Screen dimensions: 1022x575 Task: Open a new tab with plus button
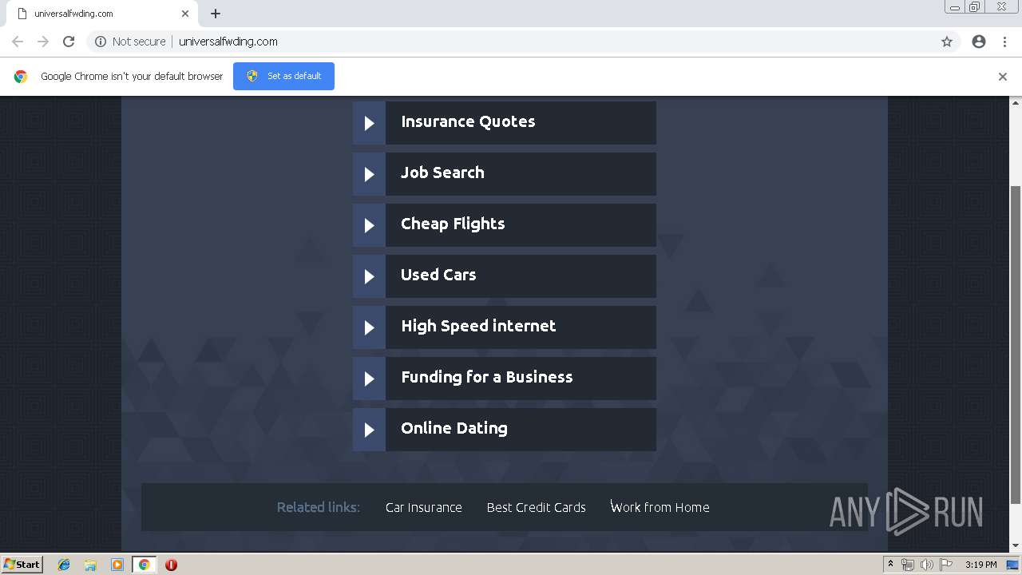(216, 14)
